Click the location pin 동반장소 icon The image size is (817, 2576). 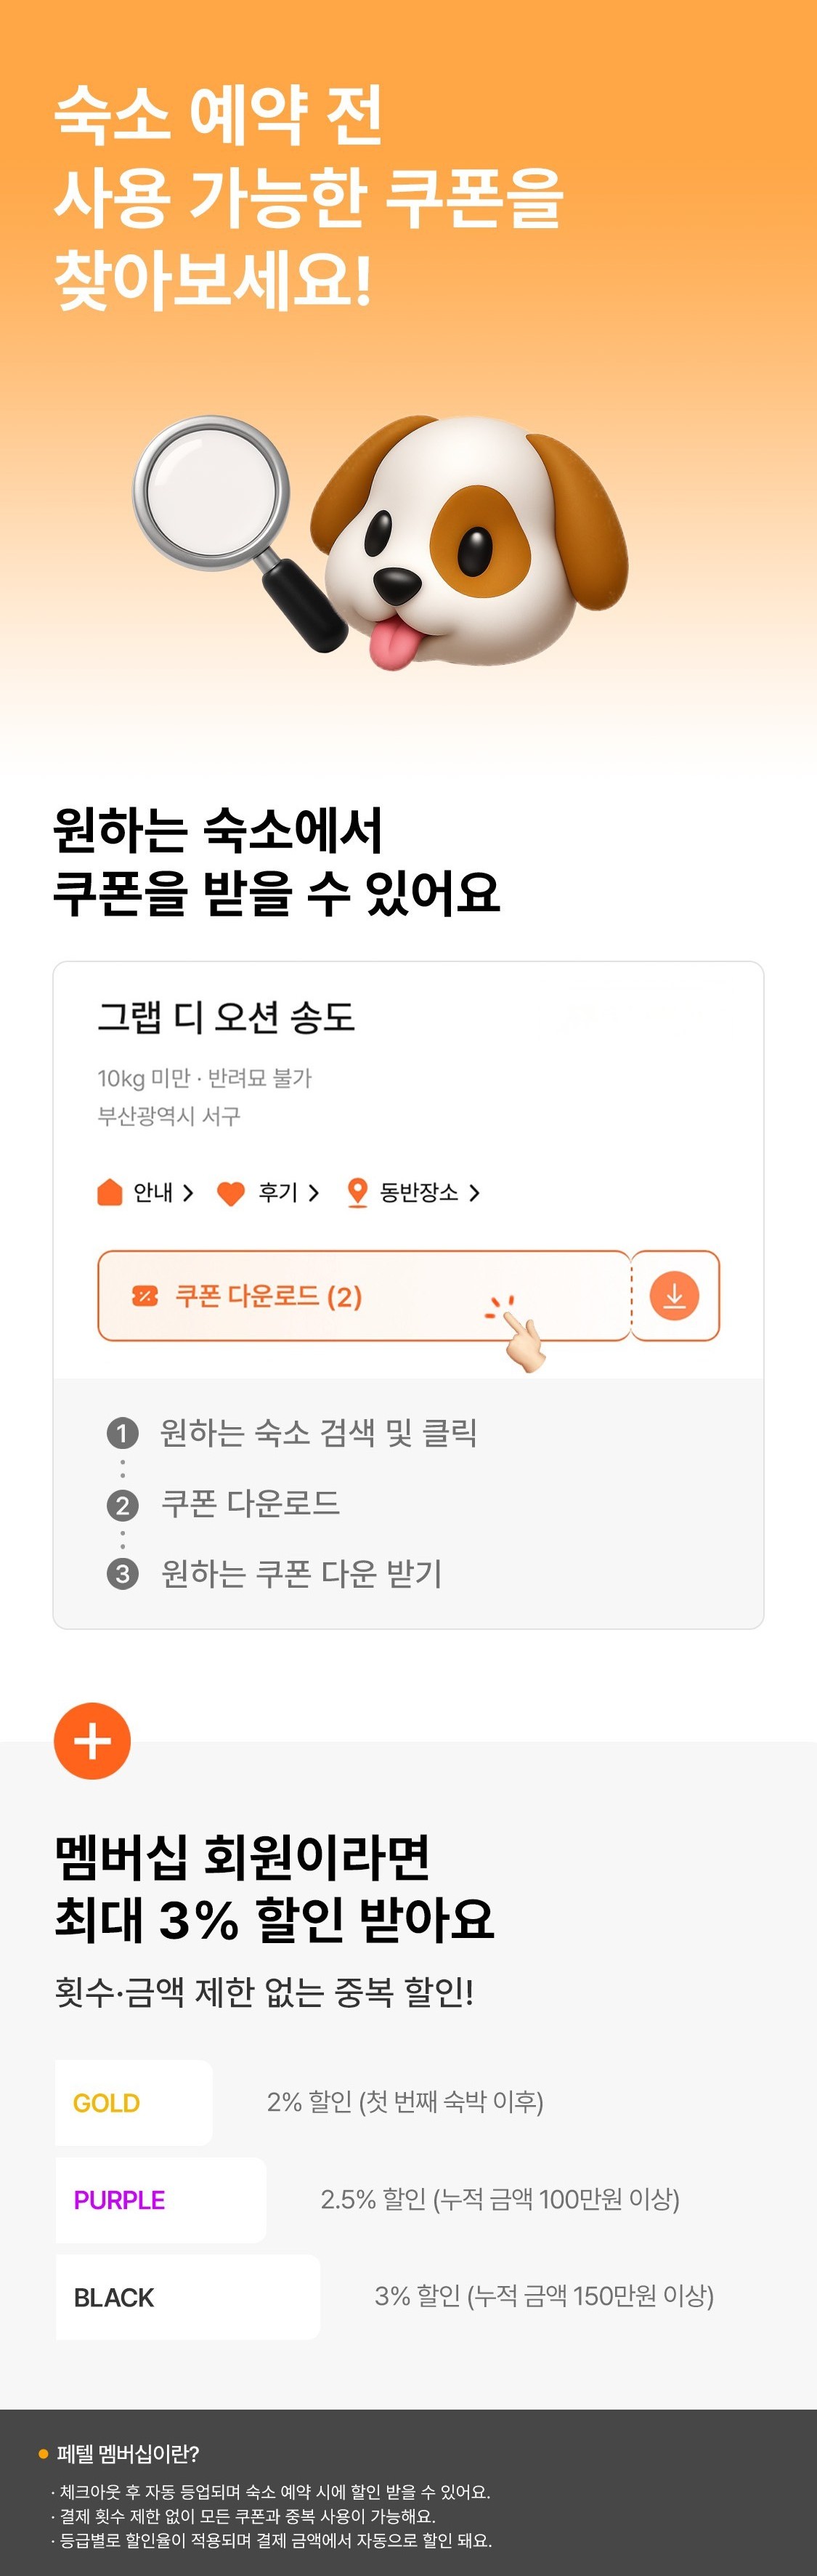pyautogui.click(x=357, y=1192)
